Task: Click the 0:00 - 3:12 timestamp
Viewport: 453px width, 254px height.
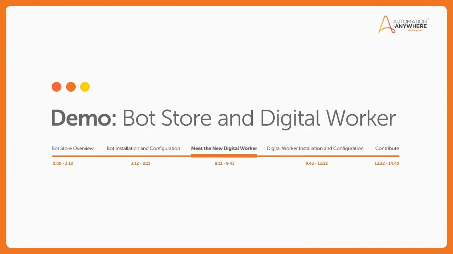Action: 63,163
